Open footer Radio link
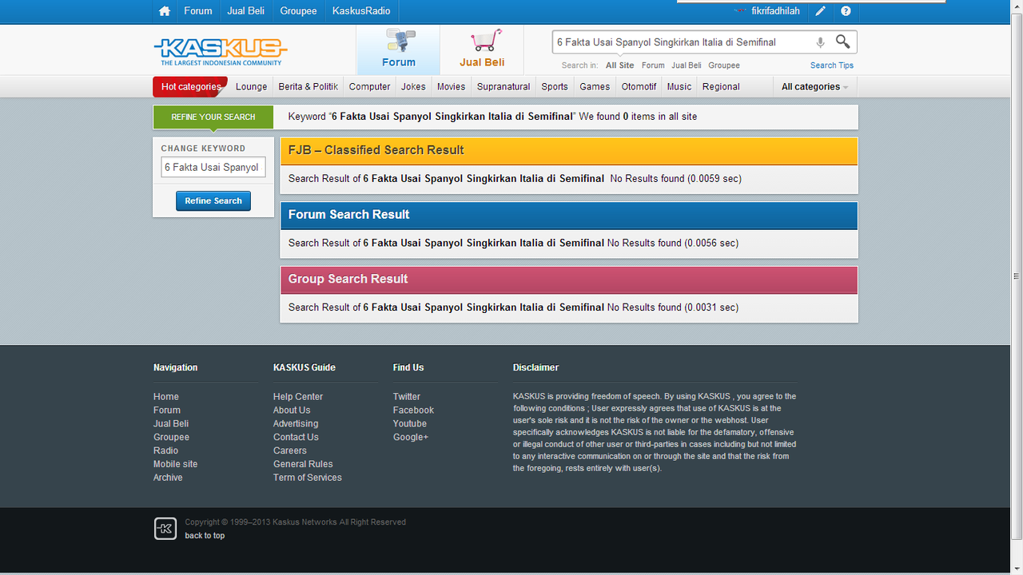1023x575 pixels. pyautogui.click(x=166, y=451)
